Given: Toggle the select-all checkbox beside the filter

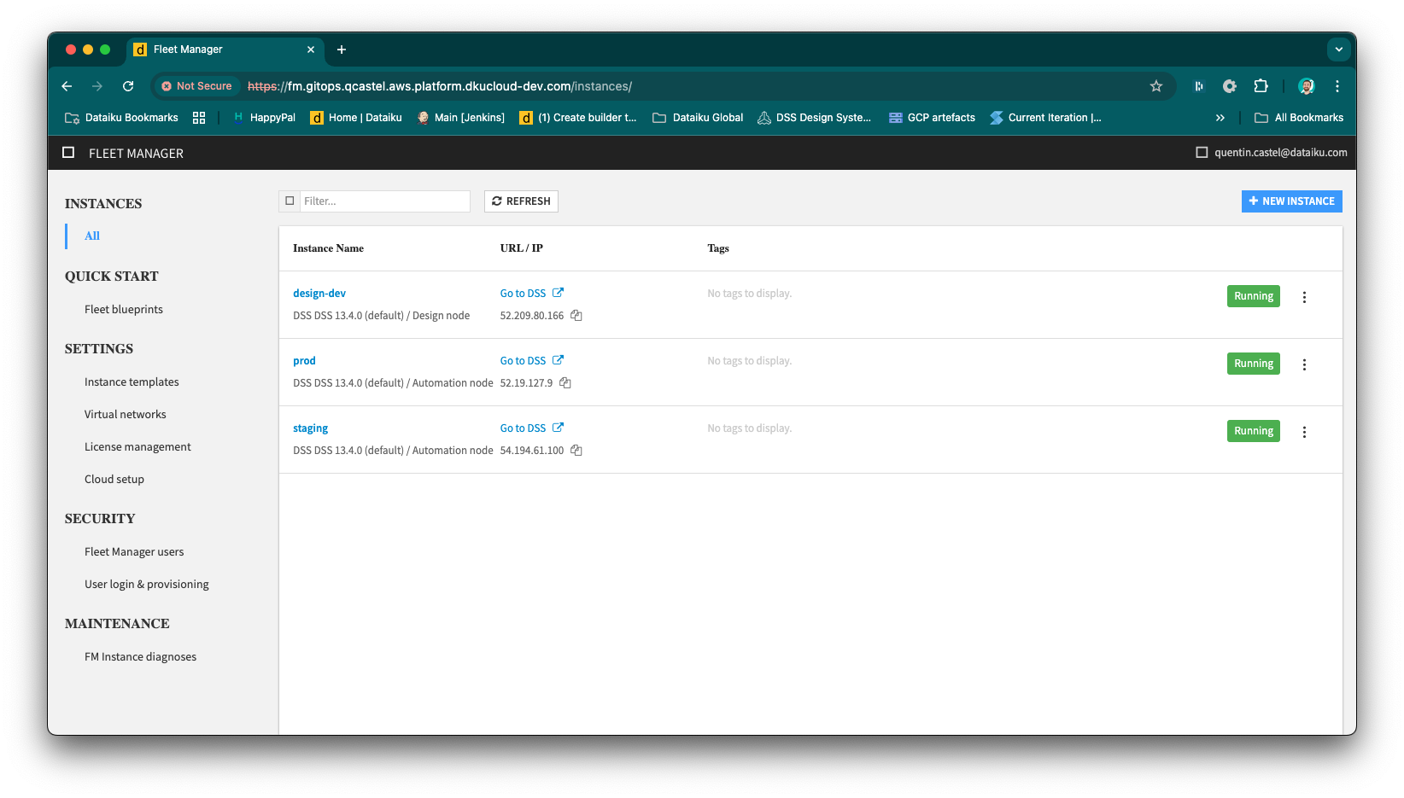Looking at the screenshot, I should coord(290,201).
